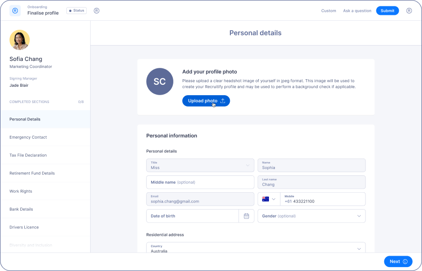Open Retirement Fund Details section
The height and width of the screenshot is (271, 422).
[x=45, y=173]
